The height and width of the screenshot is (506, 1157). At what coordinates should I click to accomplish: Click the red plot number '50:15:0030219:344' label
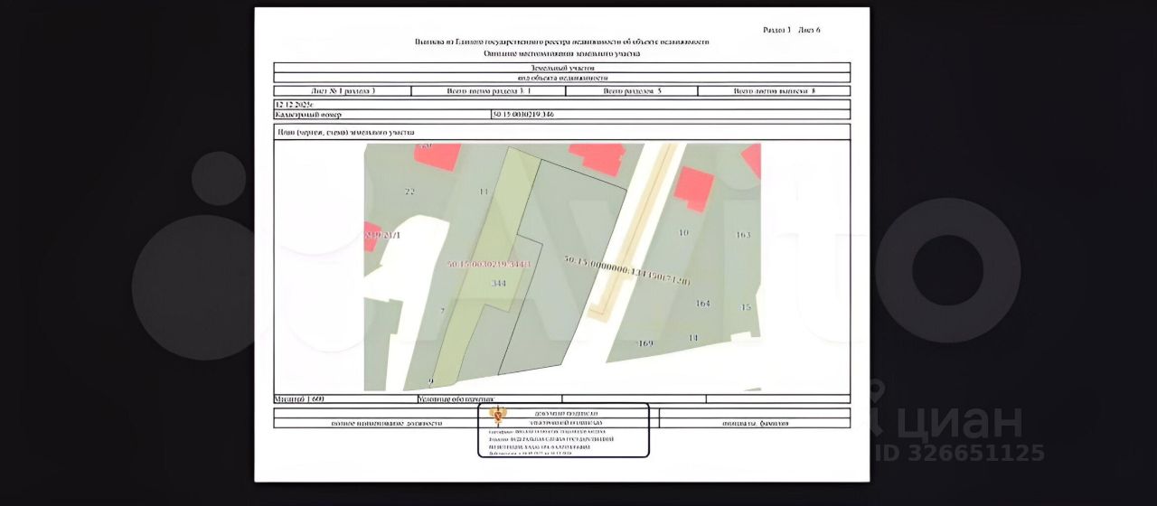tap(487, 265)
